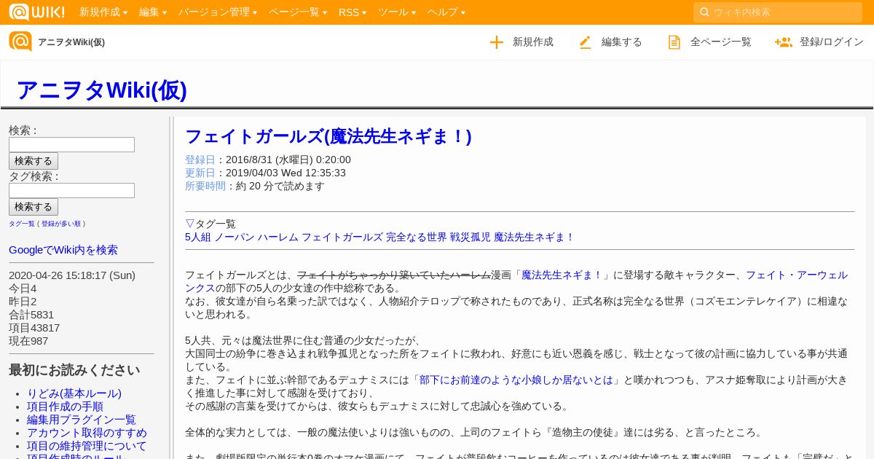Viewport: 874px width, 459px height.
Task: Focus the ウィキ内検索 search field
Action: point(778,12)
